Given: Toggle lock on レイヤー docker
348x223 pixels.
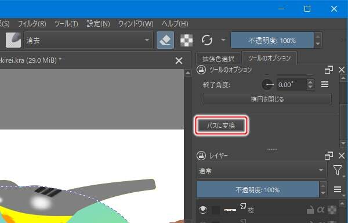Looking at the screenshot, I should pyautogui.click(x=201, y=156).
